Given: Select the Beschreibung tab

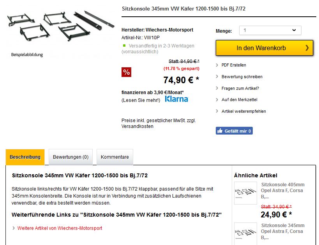Looking at the screenshot, I should pyautogui.click(x=25, y=157).
